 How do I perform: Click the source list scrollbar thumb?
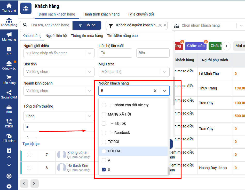click(169, 171)
